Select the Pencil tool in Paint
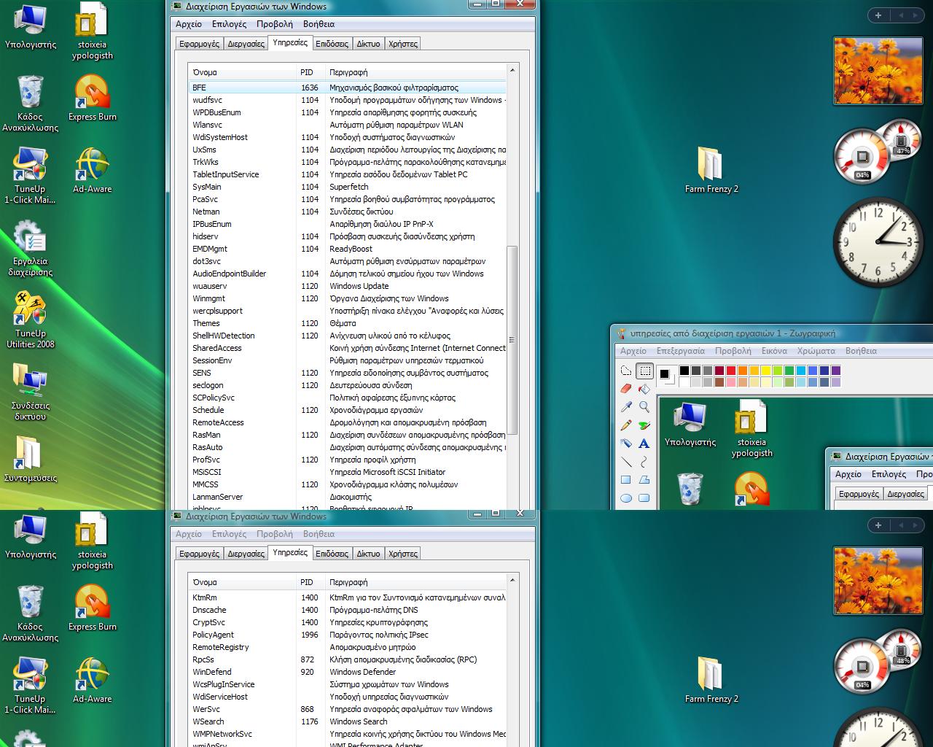This screenshot has height=747, width=933. (x=626, y=425)
